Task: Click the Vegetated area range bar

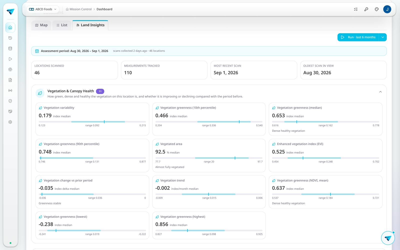Action: click(209, 158)
